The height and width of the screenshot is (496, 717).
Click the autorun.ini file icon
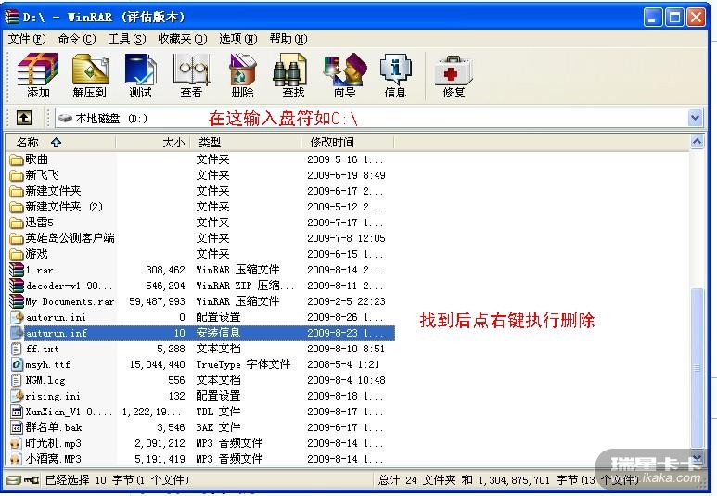(x=17, y=317)
